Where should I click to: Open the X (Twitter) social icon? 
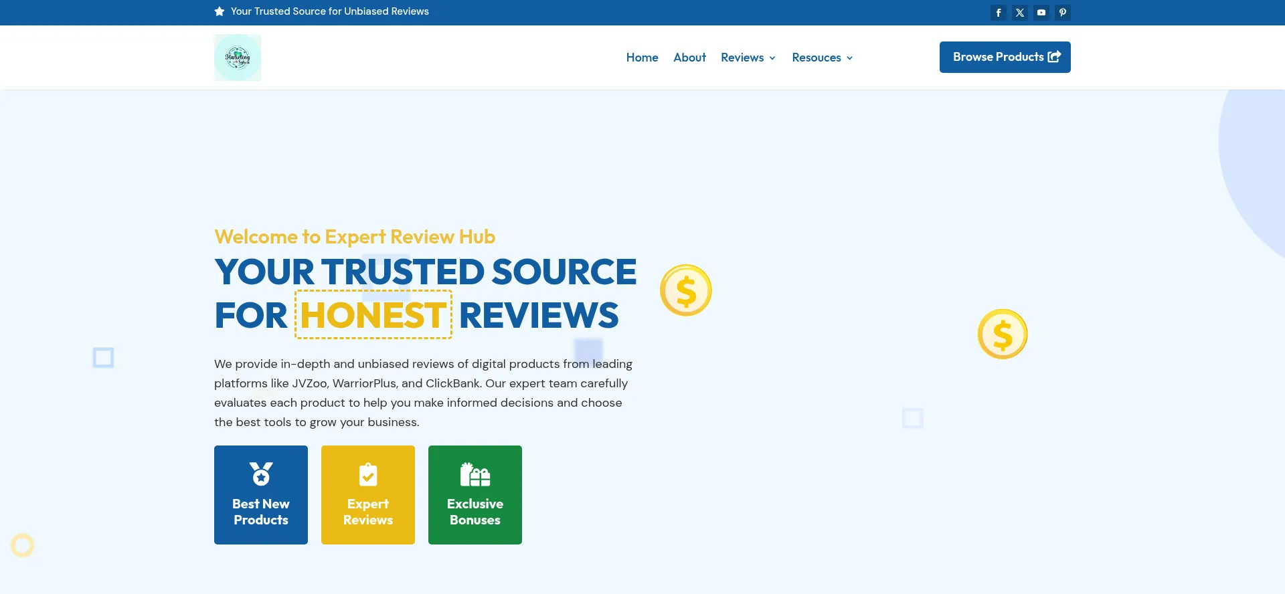(x=1019, y=13)
